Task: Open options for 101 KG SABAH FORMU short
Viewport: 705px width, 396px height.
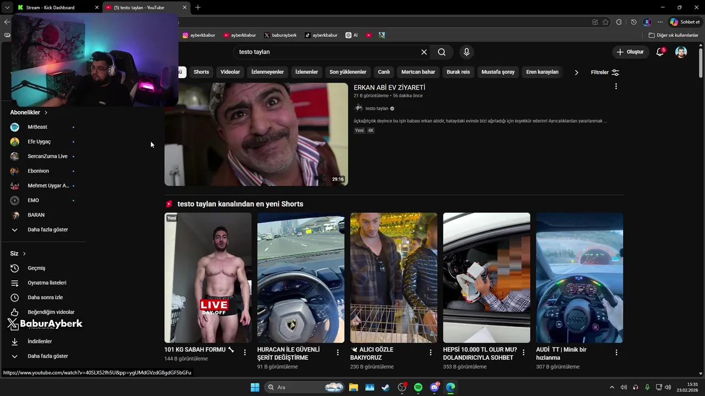Action: pos(245,353)
